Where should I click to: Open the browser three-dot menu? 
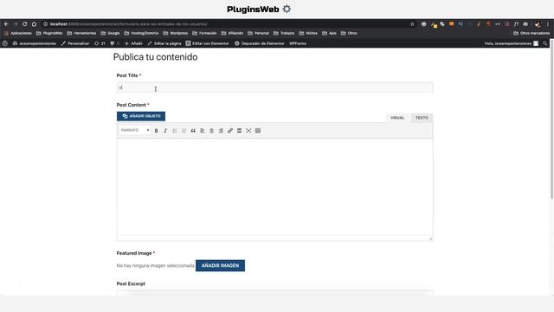[548, 24]
